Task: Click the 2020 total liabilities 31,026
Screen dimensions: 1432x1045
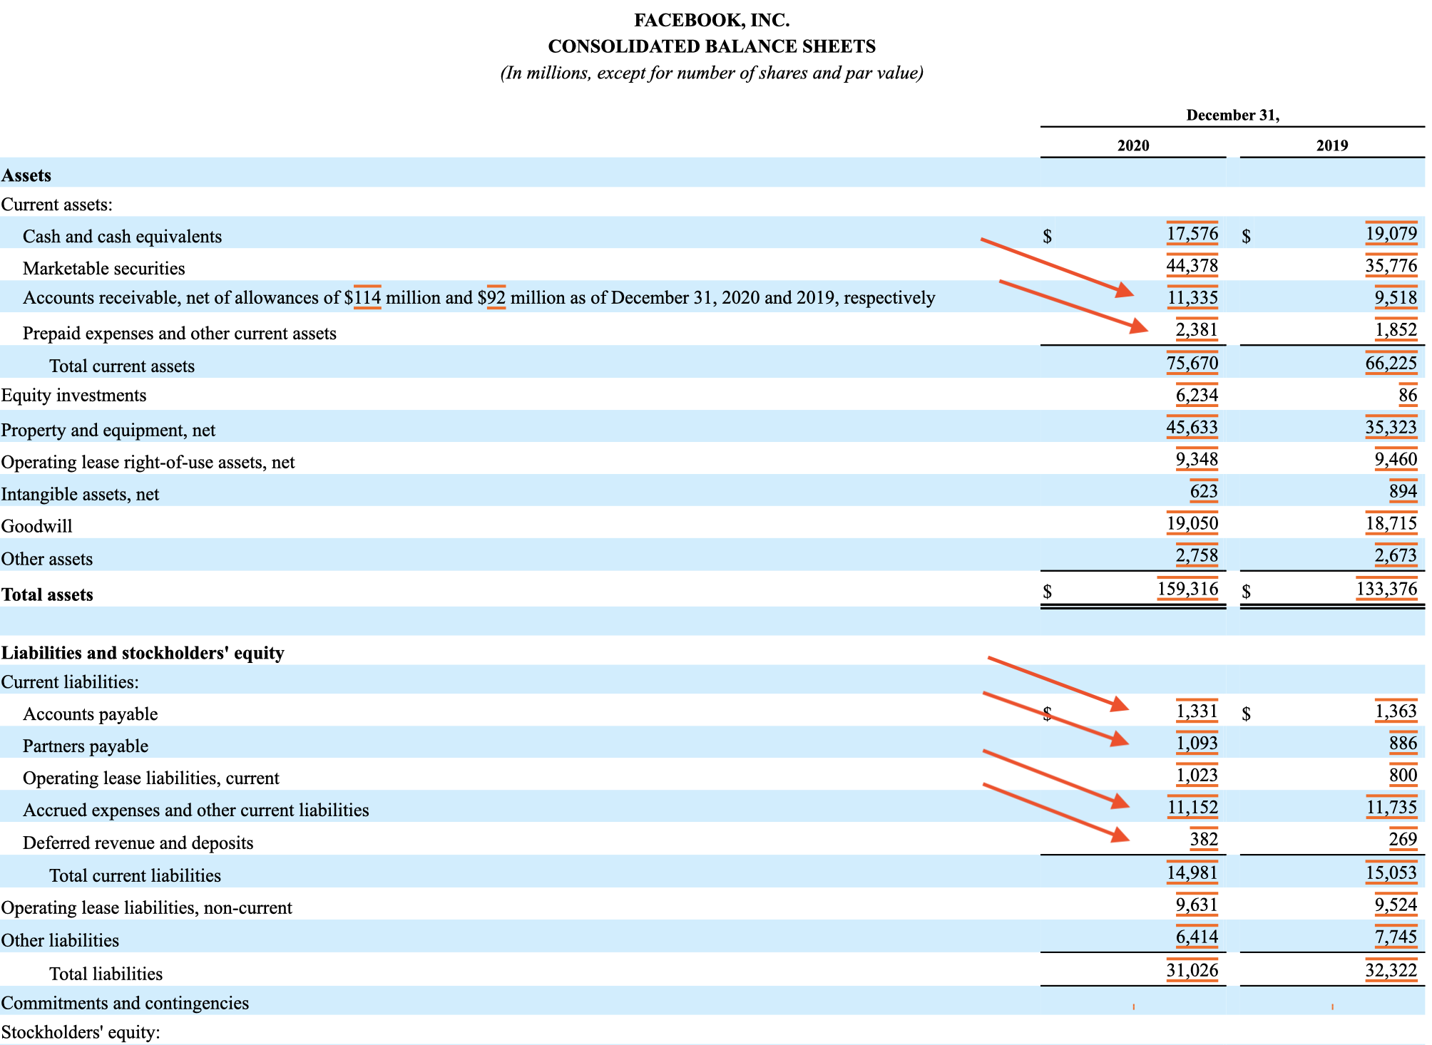Action: [1192, 970]
